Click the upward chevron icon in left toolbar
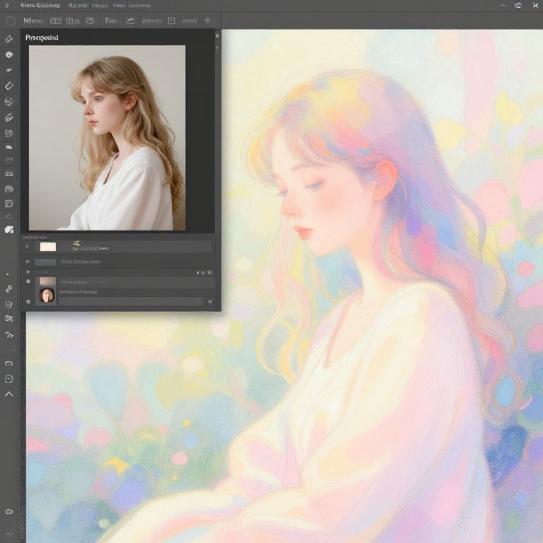Viewport: 543px width, 543px height. coord(9,394)
